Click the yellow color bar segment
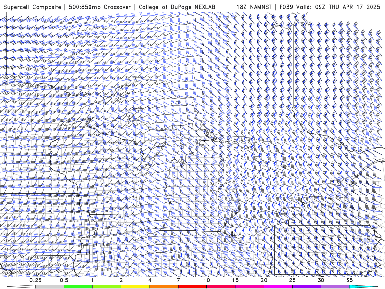 [135, 287]
